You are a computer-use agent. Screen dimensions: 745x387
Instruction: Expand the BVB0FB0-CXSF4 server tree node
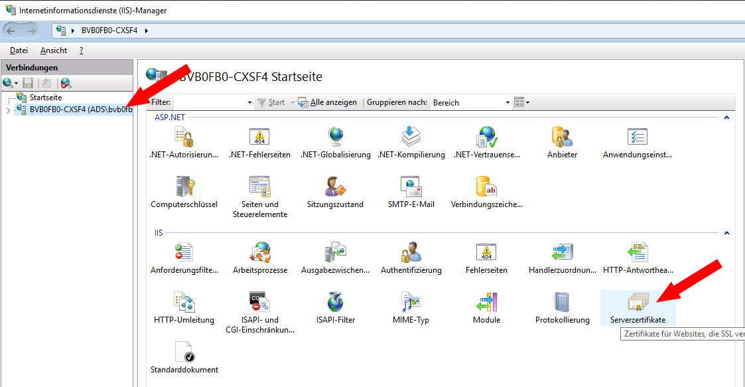point(8,110)
